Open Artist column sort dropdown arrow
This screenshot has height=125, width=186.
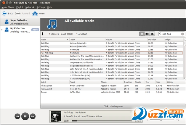click(67, 40)
